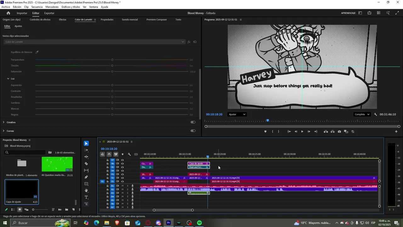Click Mark Out brace button
The image size is (403, 227).
click(x=279, y=131)
